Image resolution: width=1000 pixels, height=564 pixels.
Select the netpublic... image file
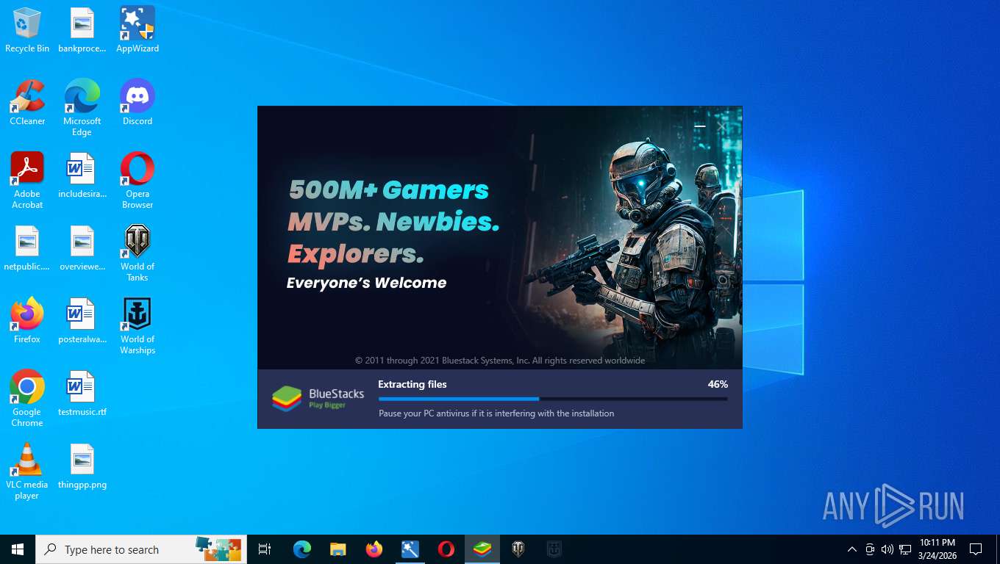27,248
